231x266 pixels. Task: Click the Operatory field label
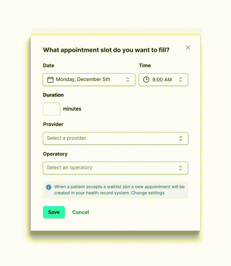point(55,154)
